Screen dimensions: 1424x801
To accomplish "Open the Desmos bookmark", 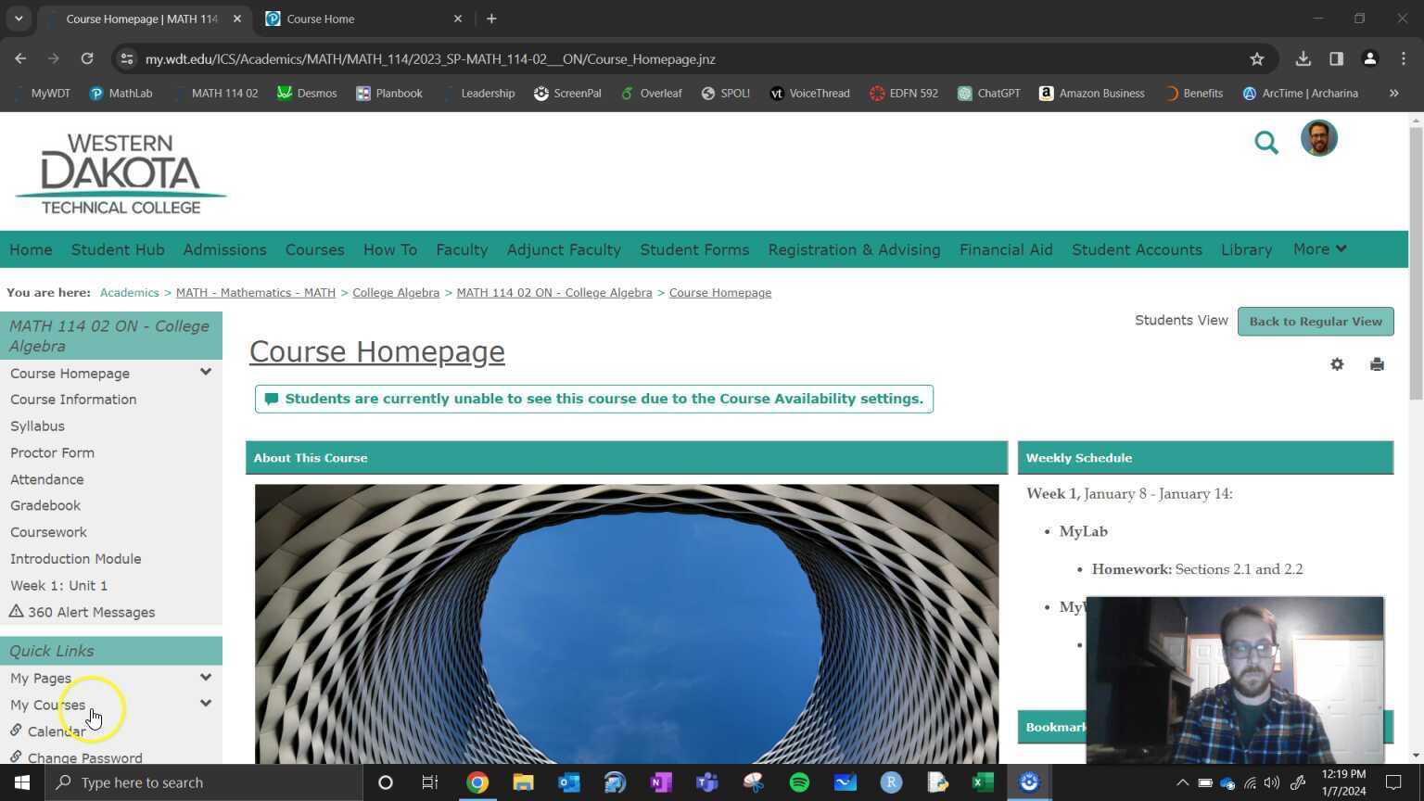I will point(307,94).
